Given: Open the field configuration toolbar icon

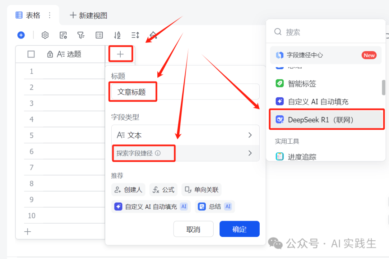Looking at the screenshot, I should tap(63, 35).
